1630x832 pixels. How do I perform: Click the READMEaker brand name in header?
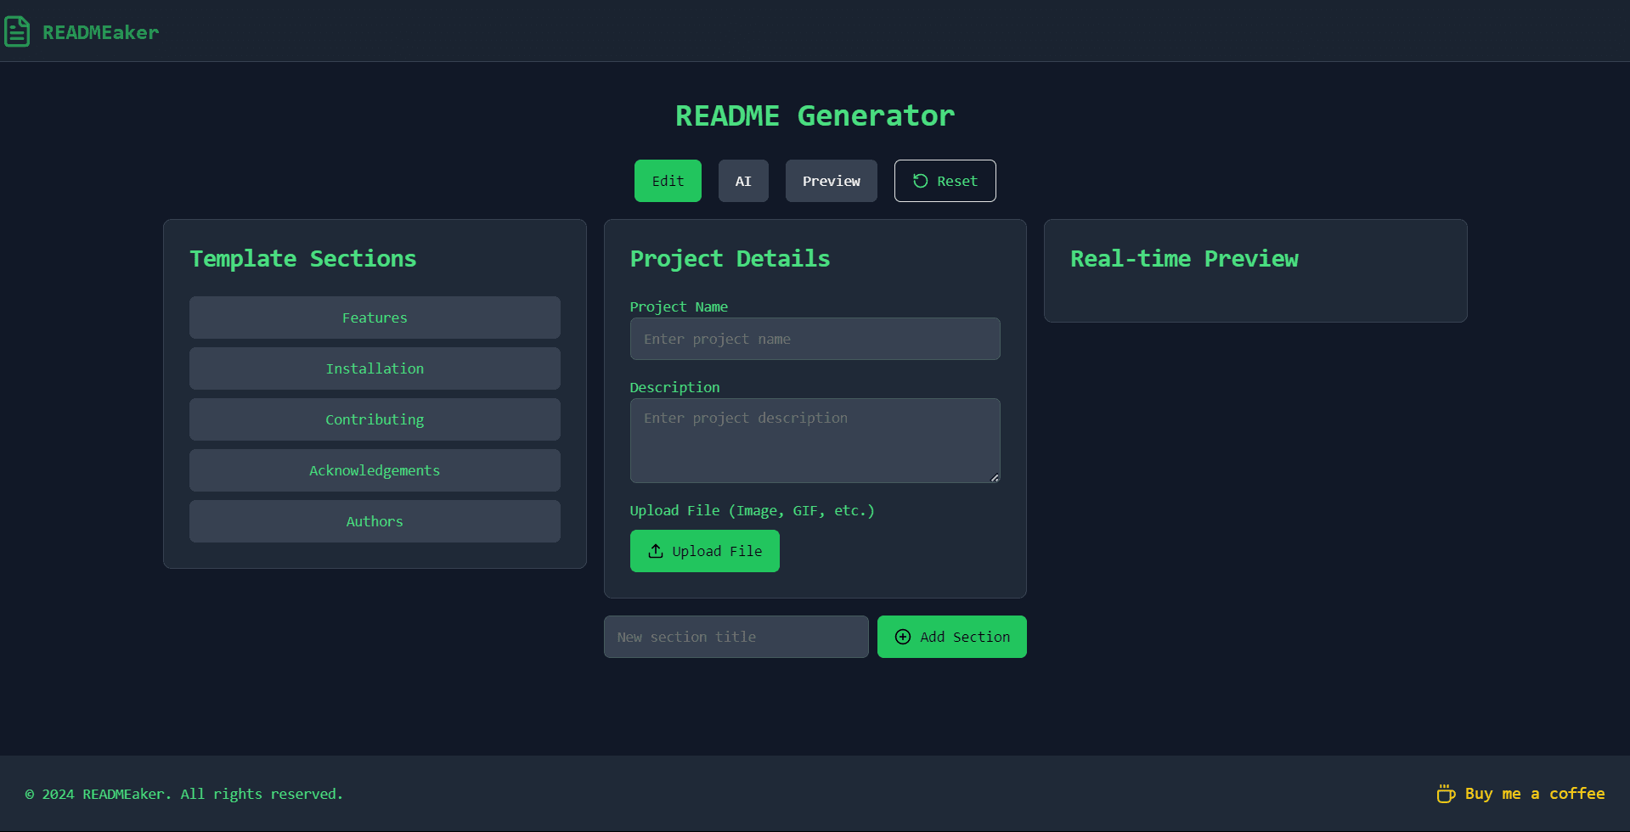(100, 32)
